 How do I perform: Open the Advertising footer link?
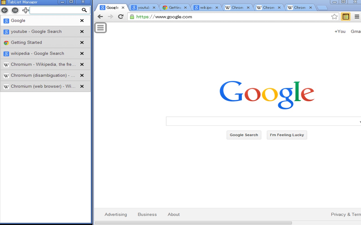(x=116, y=214)
